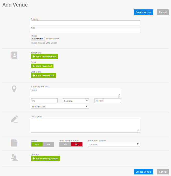Open the United States country dropdown
The image size is (171, 176).
click(60, 106)
